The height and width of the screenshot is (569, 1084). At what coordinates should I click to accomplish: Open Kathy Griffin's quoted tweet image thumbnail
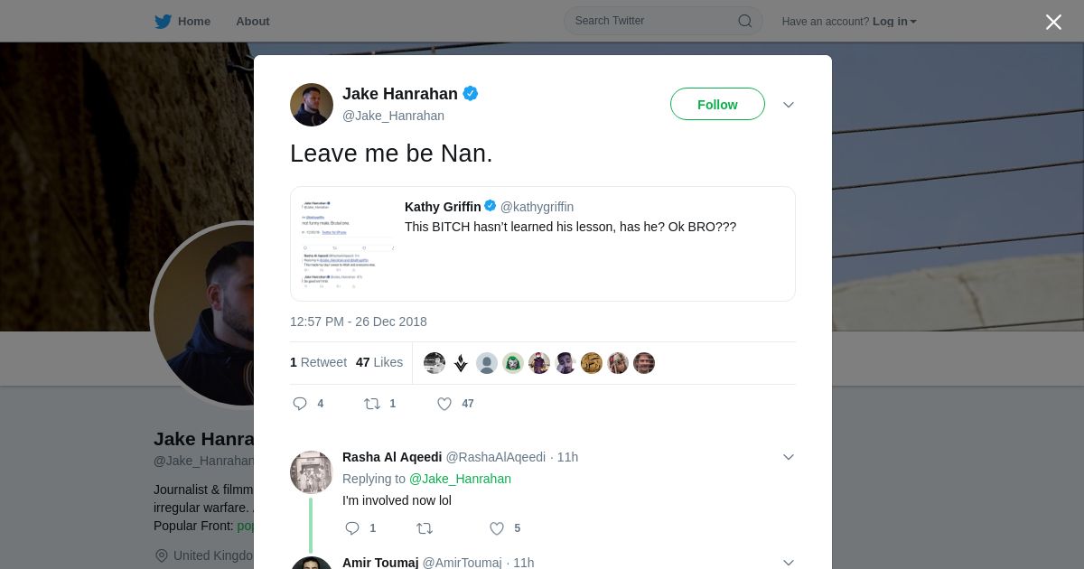tap(348, 244)
